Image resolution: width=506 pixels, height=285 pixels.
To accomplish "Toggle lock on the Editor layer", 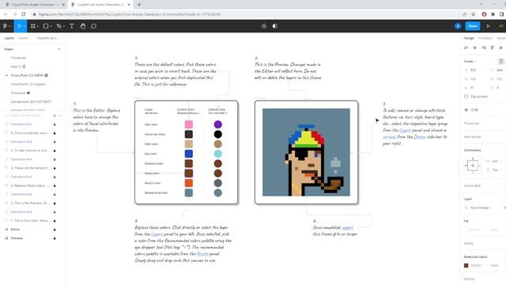I will (x=55, y=230).
